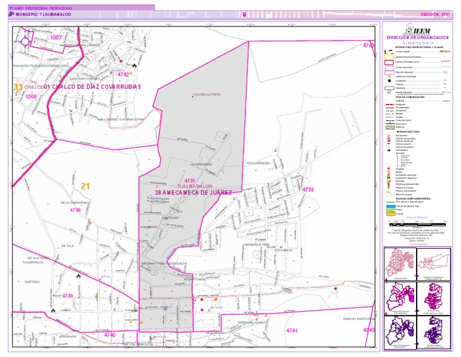The image size is (461, 357).
Task: Open the middle-right magenta district detail thumbnail
Action: pos(433,298)
